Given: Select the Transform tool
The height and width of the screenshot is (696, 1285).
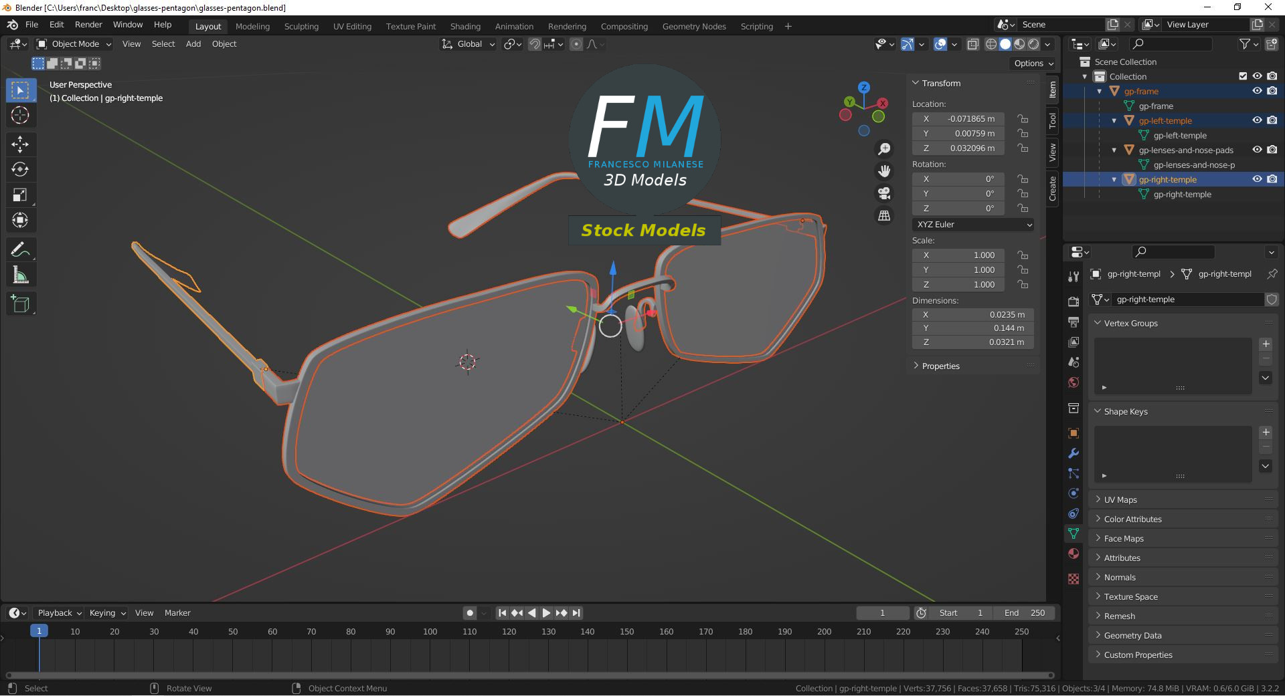Looking at the screenshot, I should coord(21,220).
